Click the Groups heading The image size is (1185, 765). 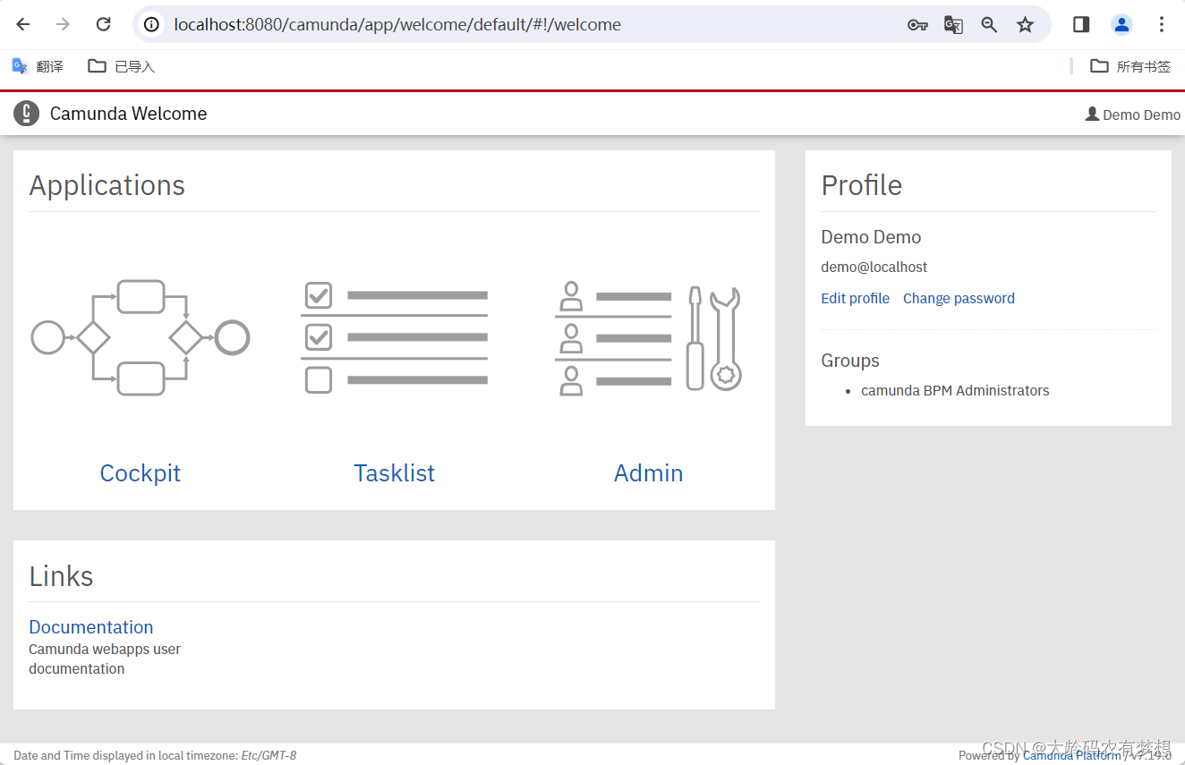(x=850, y=361)
